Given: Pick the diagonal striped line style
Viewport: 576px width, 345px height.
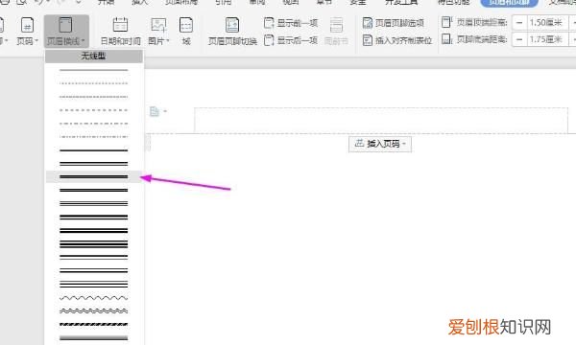Looking at the screenshot, I should tap(94, 325).
